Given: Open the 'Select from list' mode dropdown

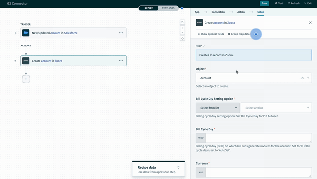Looking at the screenshot, I should 217,108.
